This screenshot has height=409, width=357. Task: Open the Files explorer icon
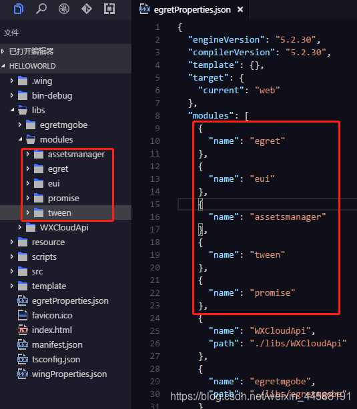pyautogui.click(x=18, y=9)
